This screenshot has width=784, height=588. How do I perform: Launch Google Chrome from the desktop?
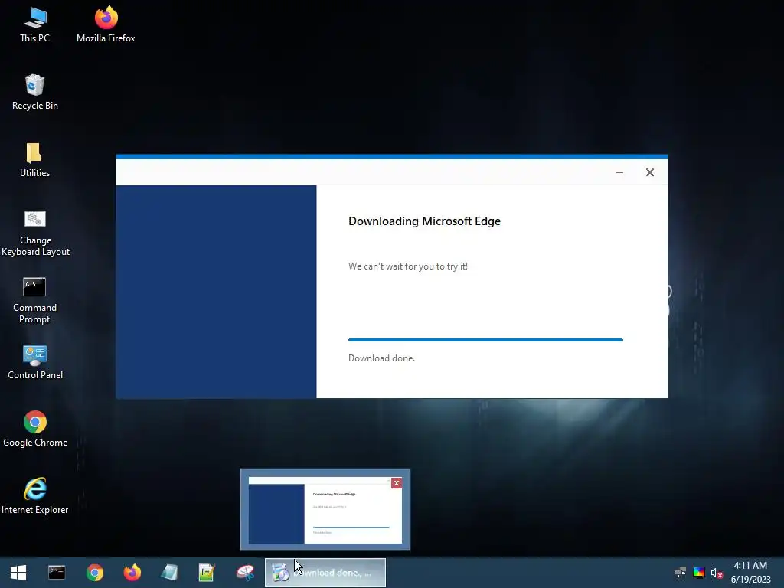(35, 430)
